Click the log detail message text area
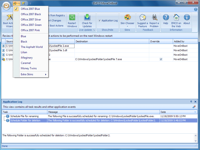The image size is (200, 150). (98, 138)
